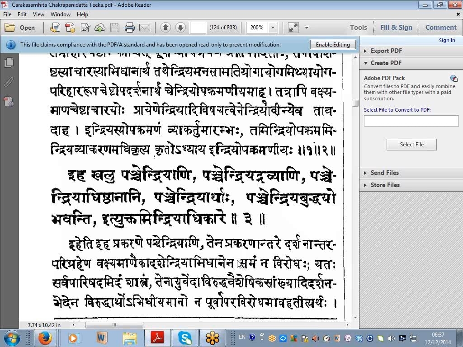This screenshot has width=463, height=347.
Task: Expand the Send Files section
Action: point(384,173)
